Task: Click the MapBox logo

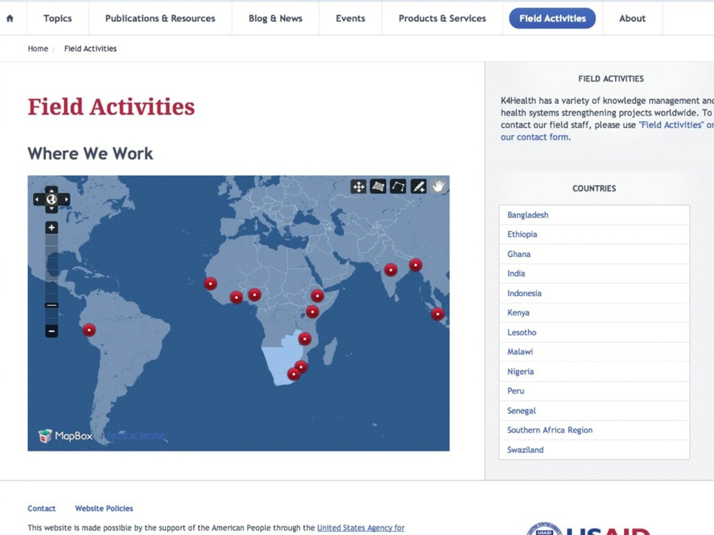Action: 66,436
